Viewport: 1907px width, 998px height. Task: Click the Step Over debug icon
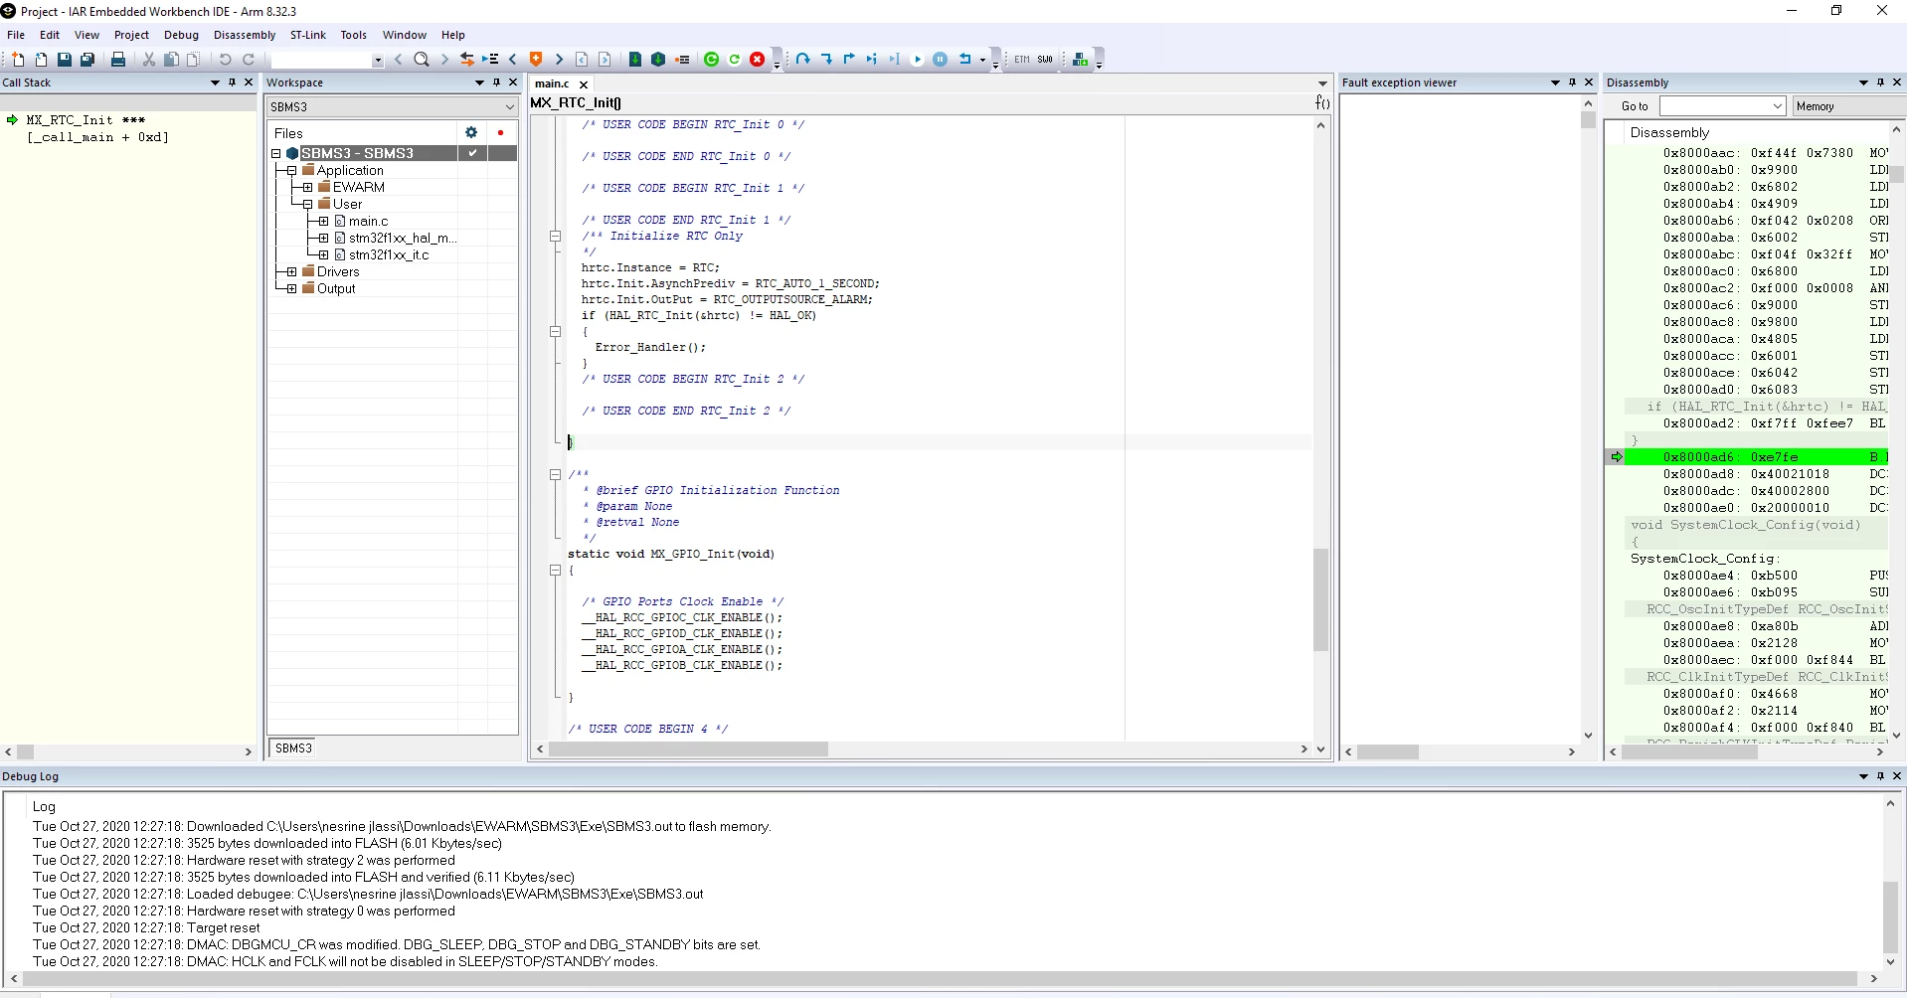click(803, 60)
